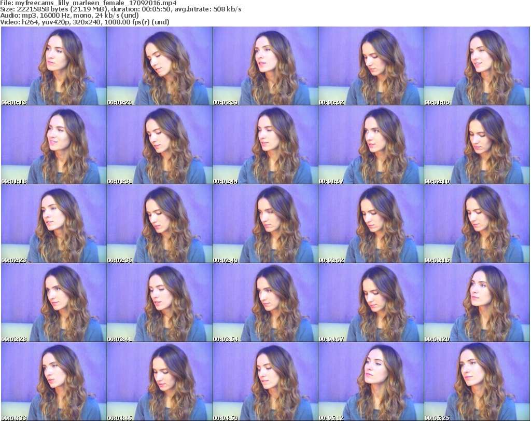Click the 'Audio: mp3, 16000 Hz' info line
Screen dimensions: 531x421
[x=69, y=16]
